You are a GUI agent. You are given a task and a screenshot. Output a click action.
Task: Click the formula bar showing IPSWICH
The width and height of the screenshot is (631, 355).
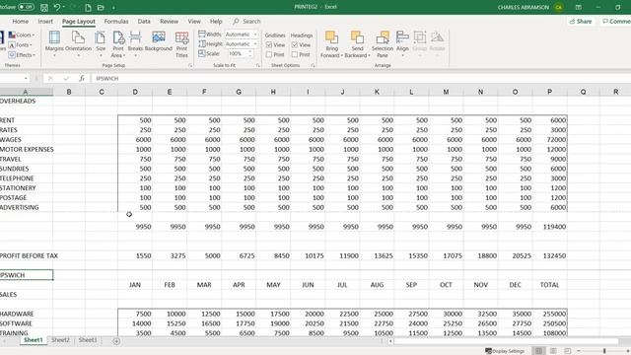[360, 79]
